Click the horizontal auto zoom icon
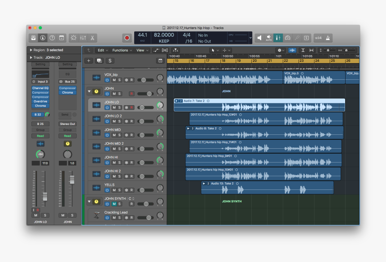The width and height of the screenshot is (386, 262). tap(311, 50)
